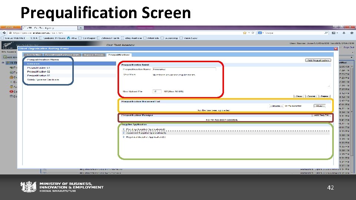Select the Insurance prequalification row
The height and width of the screenshot is (200, 356).
69,64
